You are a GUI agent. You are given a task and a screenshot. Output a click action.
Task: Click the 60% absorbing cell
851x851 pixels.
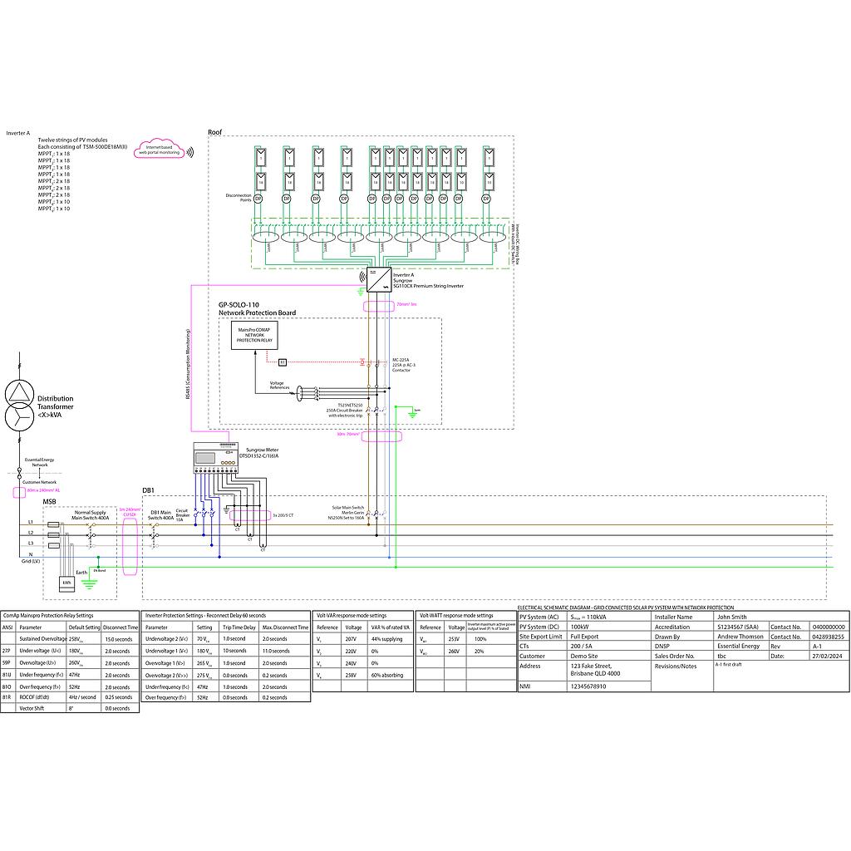[x=390, y=675]
